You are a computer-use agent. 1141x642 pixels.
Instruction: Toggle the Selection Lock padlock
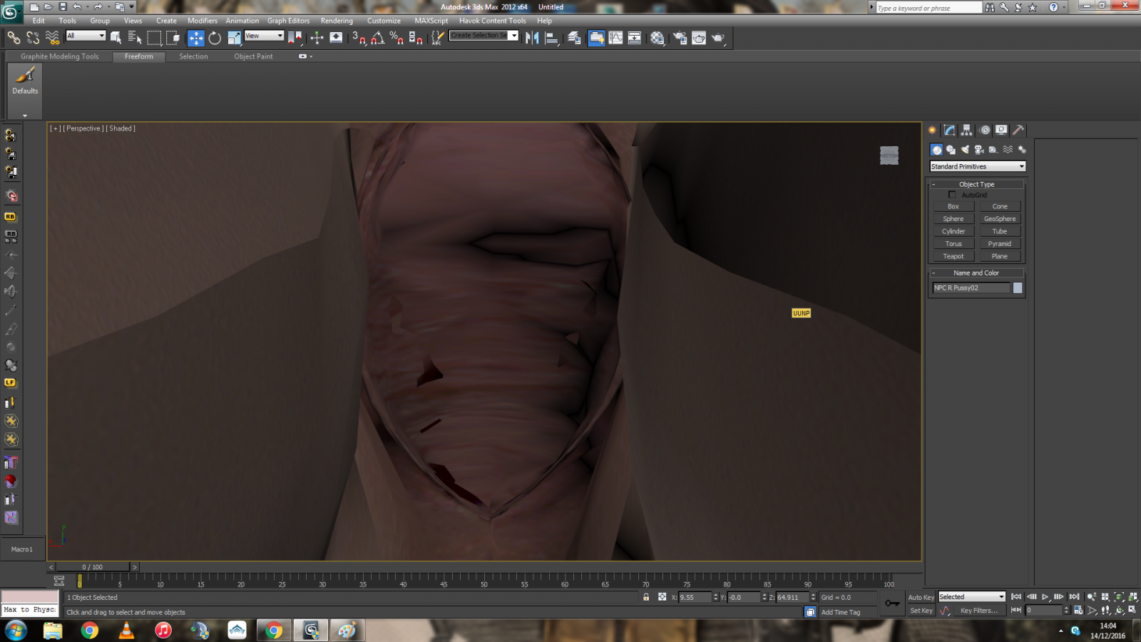pyautogui.click(x=646, y=597)
